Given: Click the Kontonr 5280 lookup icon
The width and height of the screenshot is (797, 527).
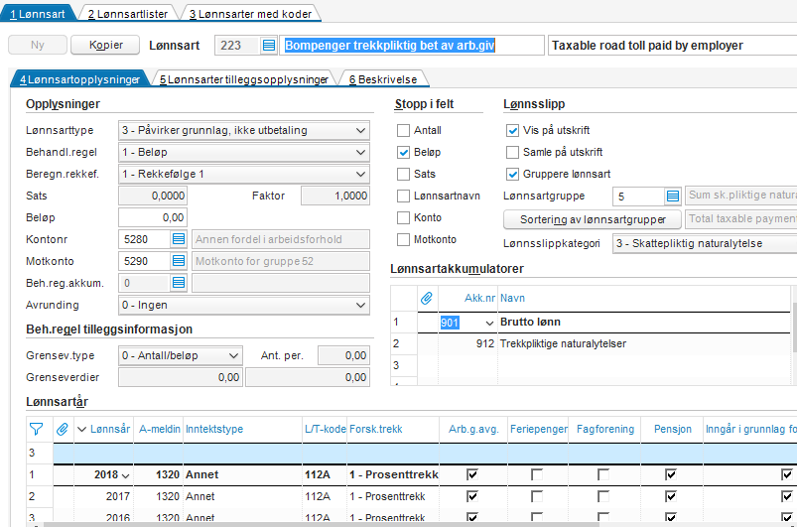Looking at the screenshot, I should point(179,239).
